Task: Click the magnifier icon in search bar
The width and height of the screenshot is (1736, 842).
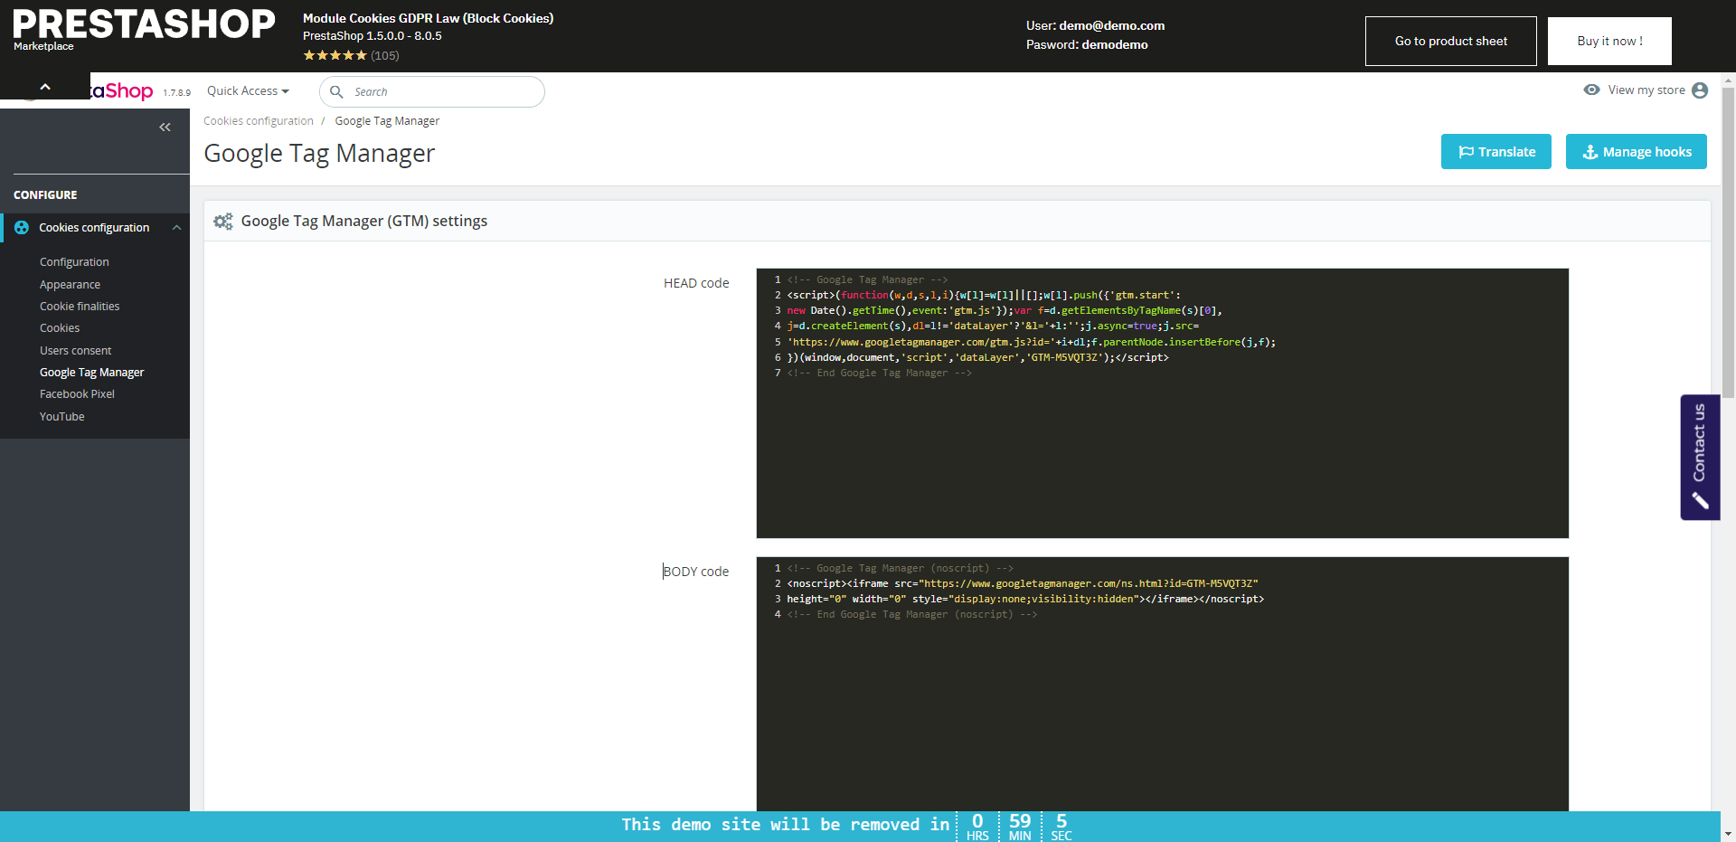Action: 336,92
